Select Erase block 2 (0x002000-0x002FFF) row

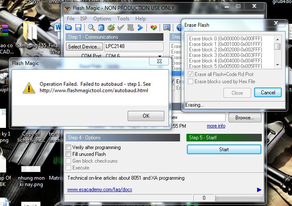point(225,50)
